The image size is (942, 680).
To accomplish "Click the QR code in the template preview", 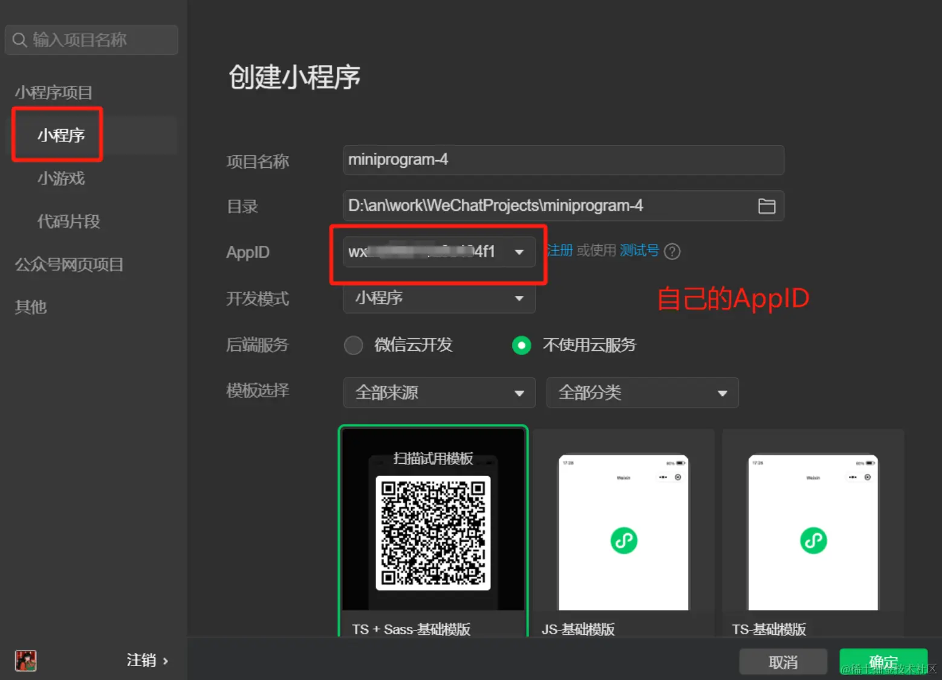I will tap(433, 533).
